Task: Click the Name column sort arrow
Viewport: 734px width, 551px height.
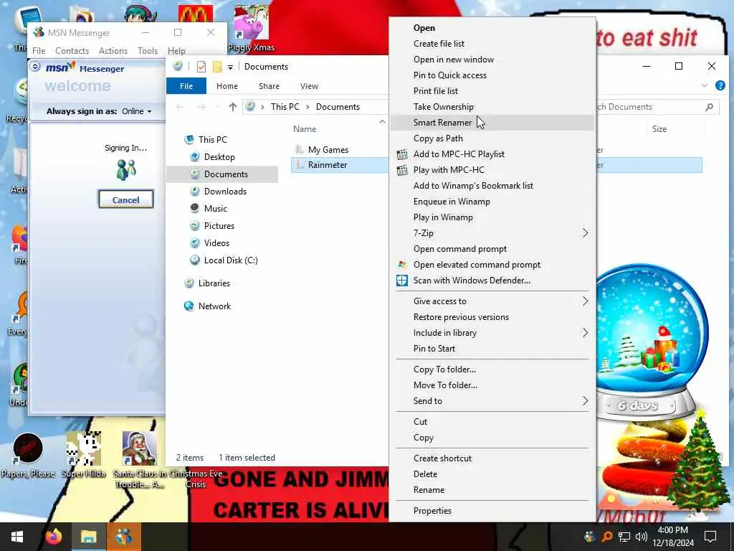Action: point(383,122)
